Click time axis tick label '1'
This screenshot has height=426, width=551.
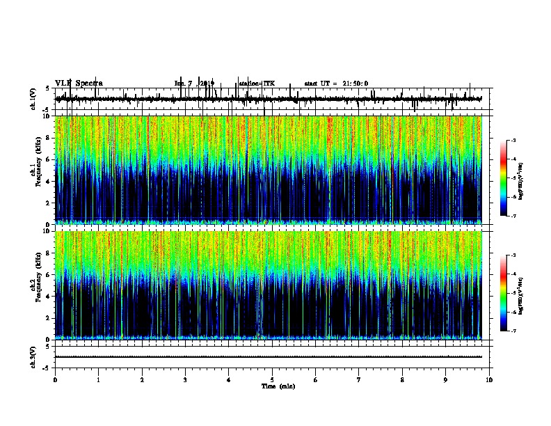(x=98, y=380)
